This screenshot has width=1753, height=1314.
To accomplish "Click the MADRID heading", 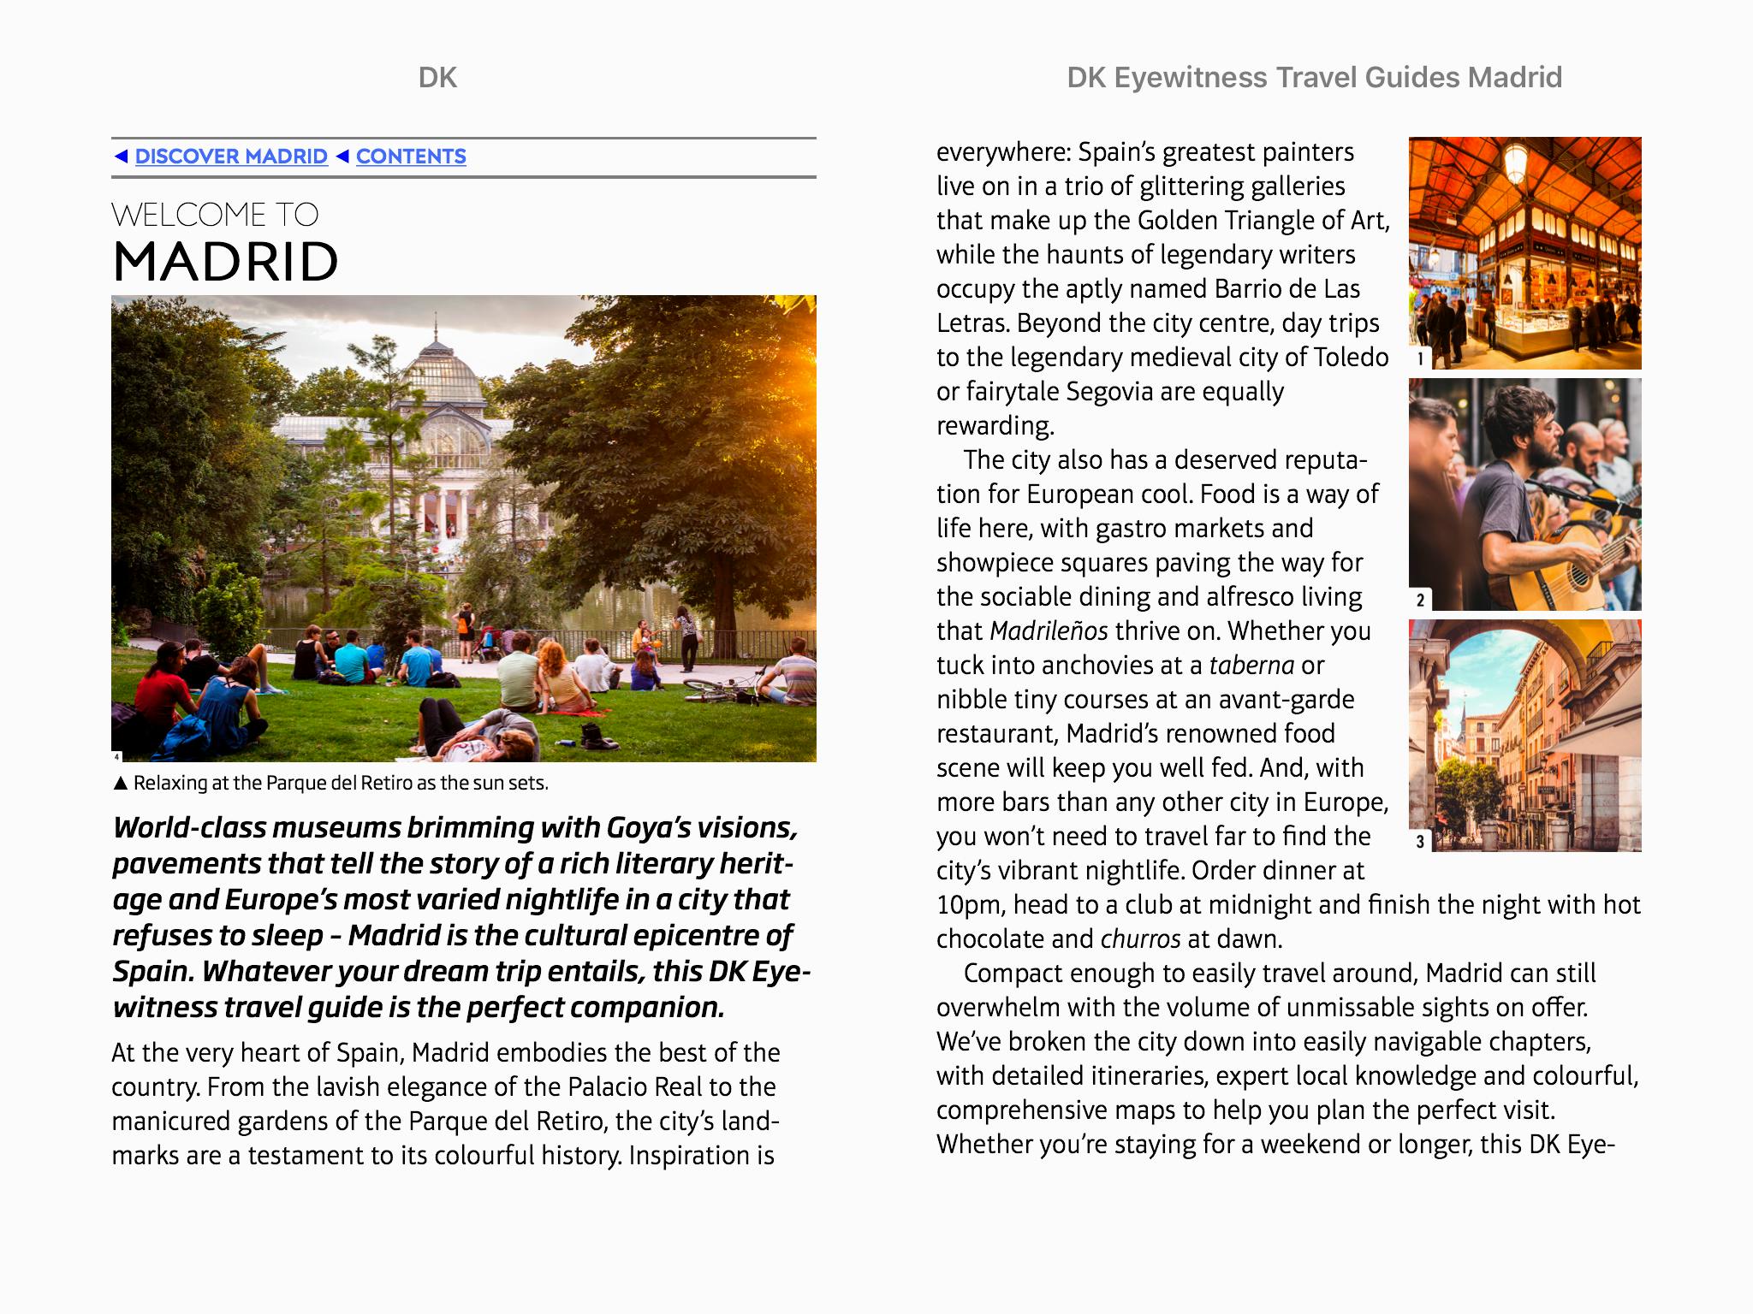I will (x=226, y=262).
